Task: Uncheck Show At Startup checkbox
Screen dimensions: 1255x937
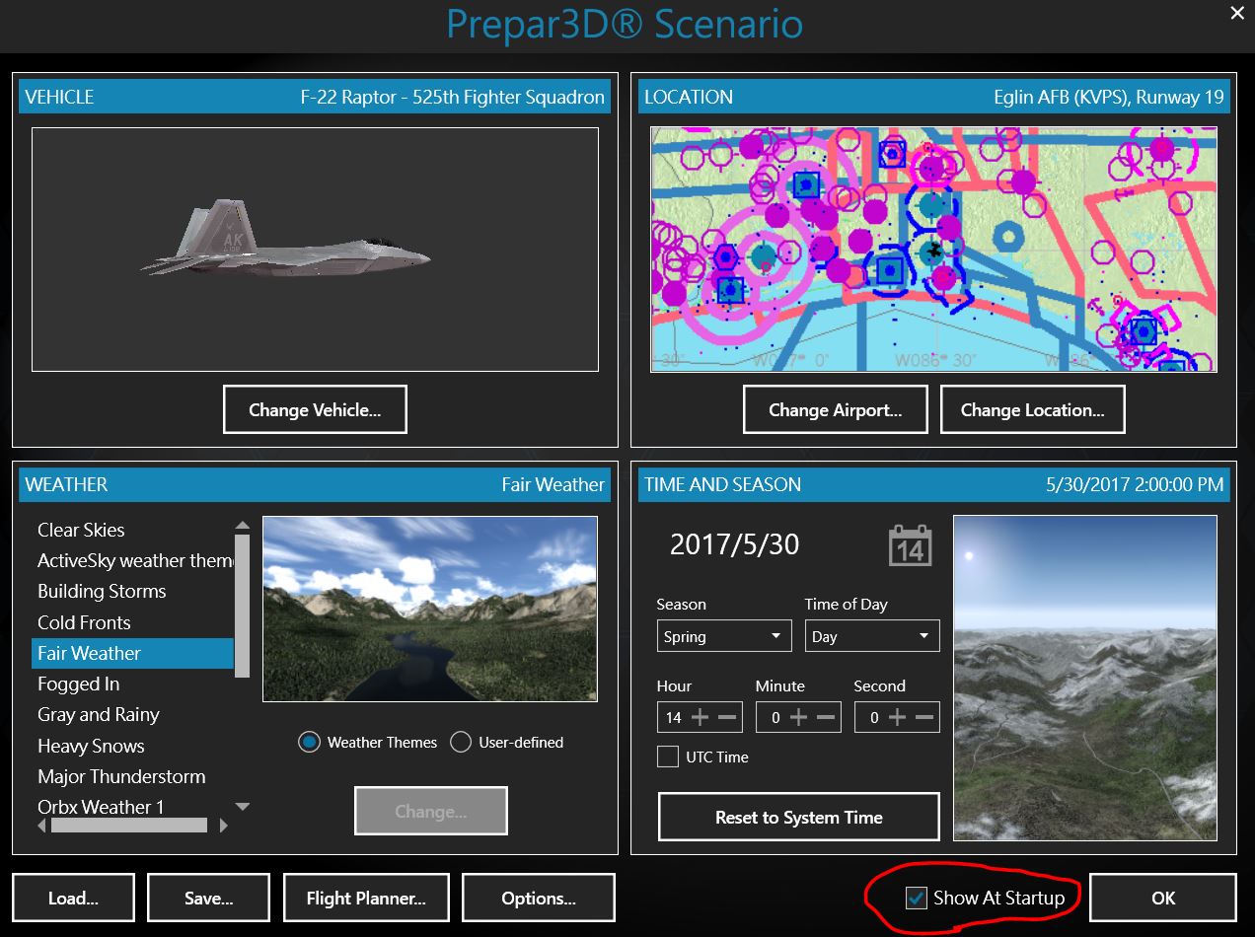Action: [917, 898]
